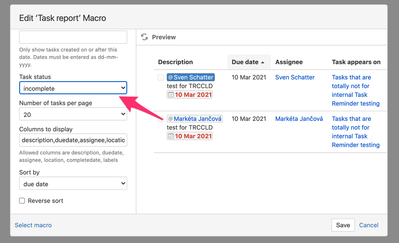The height and width of the screenshot is (243, 399).
Task: Click the Preview heading label
Action: (164, 37)
